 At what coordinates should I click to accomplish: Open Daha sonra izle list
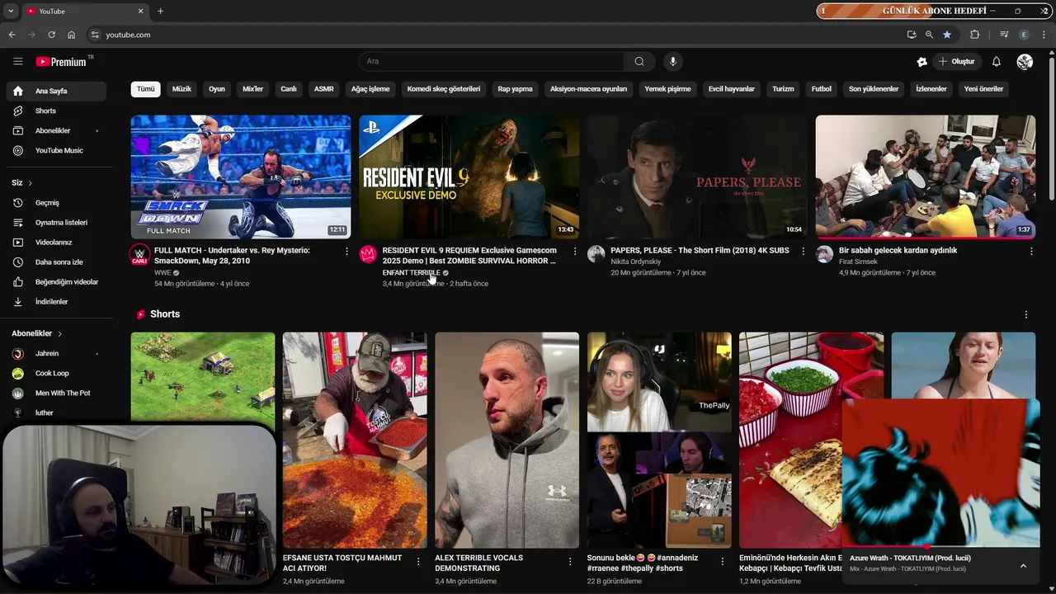56,262
